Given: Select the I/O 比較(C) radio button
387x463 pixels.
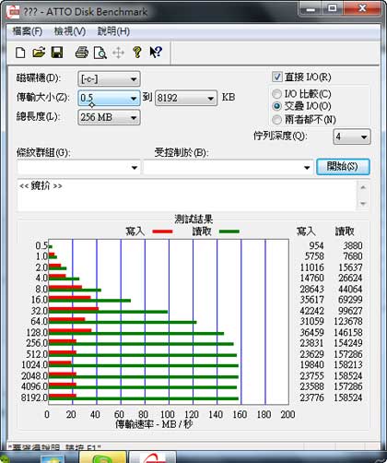Looking at the screenshot, I should (276, 93).
